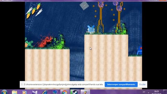This screenshot has height=94, width=167.
Task: Click the orange creature at left edge
Action: point(26,45)
